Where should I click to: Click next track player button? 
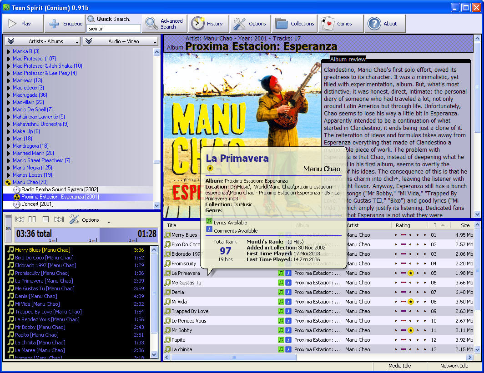(59, 219)
